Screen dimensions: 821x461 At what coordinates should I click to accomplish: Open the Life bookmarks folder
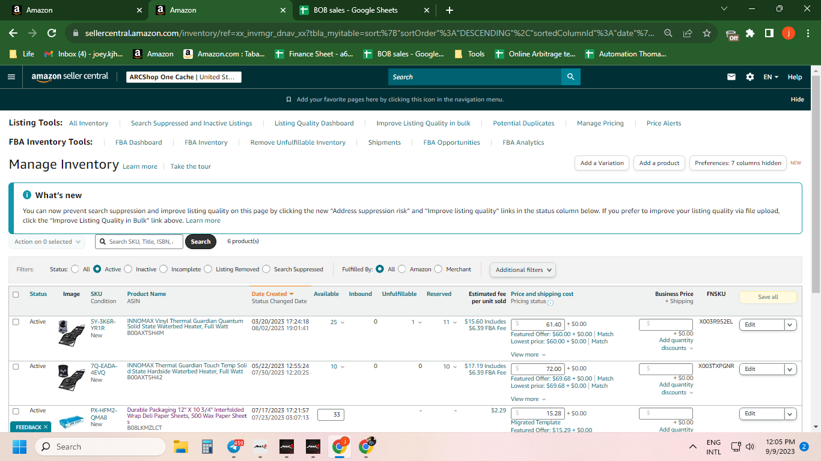[22, 54]
